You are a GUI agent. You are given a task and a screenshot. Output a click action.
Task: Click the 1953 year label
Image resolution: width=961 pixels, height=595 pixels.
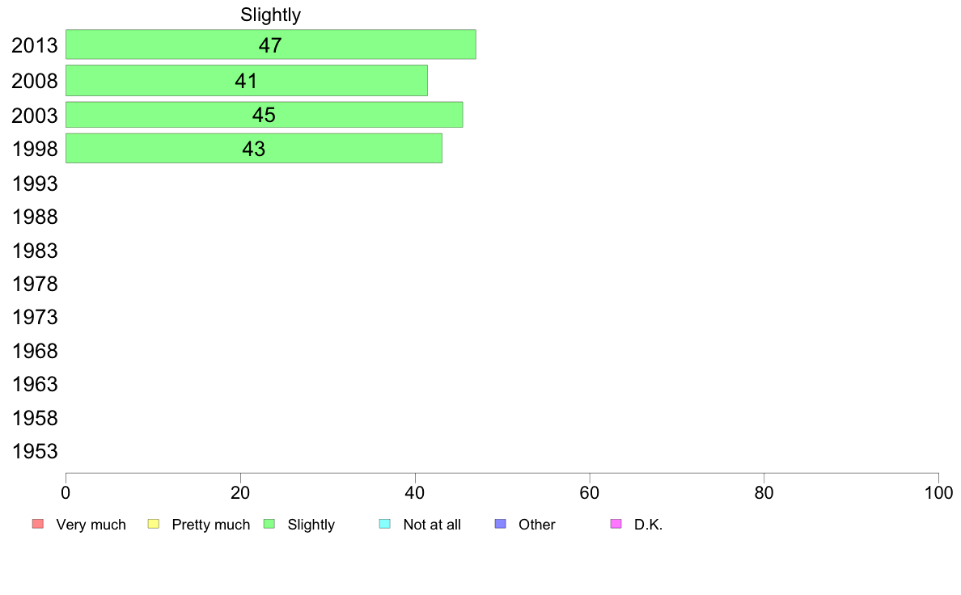(35, 452)
